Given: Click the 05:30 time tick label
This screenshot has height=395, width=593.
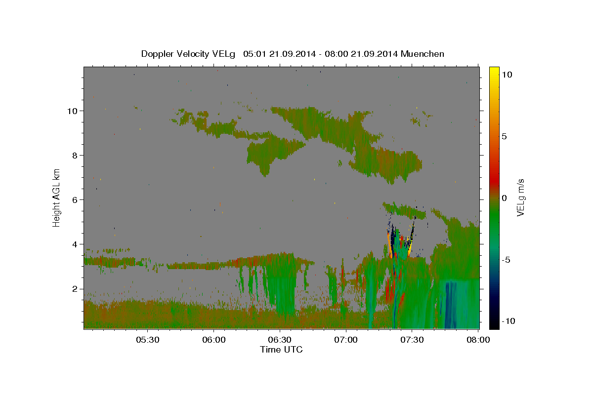Looking at the screenshot, I should (x=148, y=340).
